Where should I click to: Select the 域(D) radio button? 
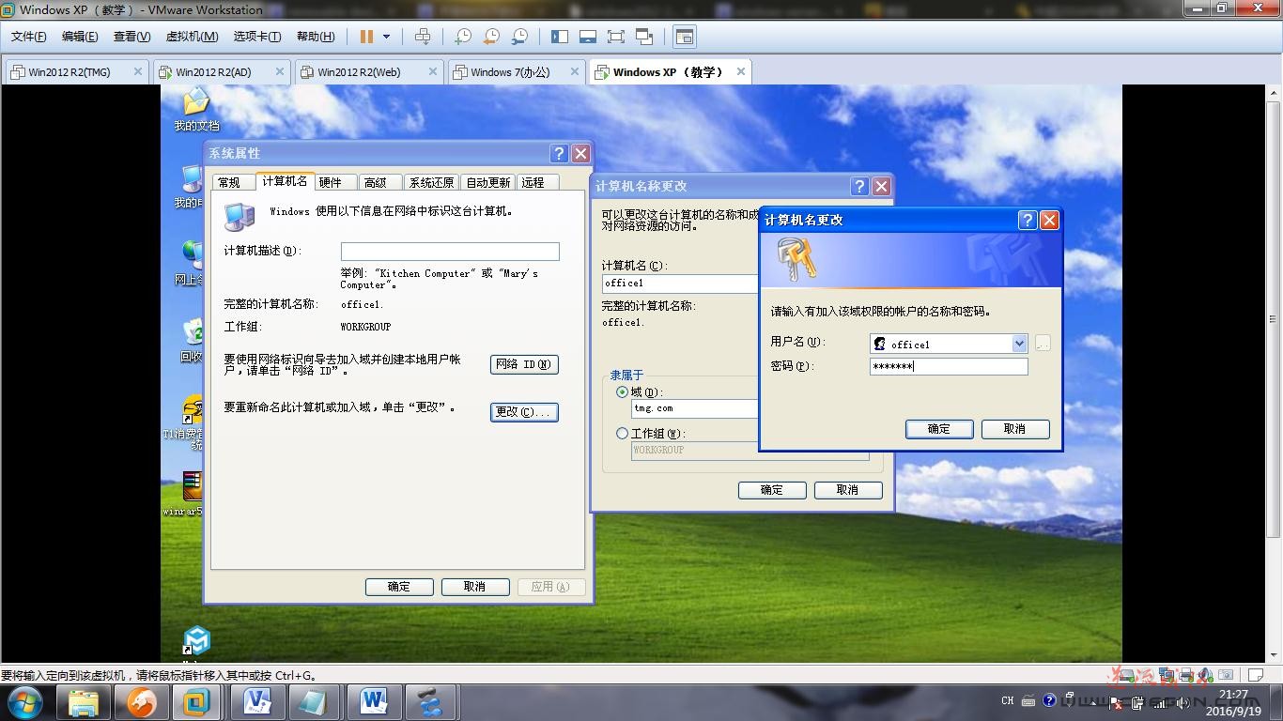[622, 392]
